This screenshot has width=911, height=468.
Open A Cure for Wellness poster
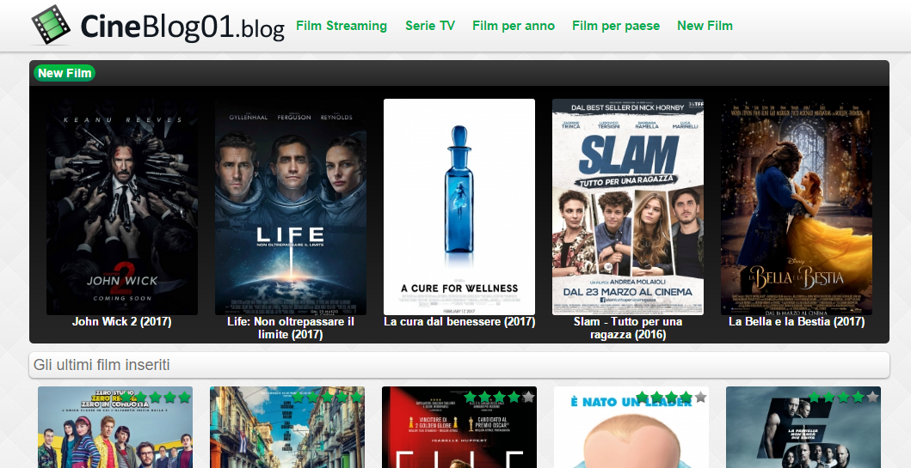coord(459,206)
